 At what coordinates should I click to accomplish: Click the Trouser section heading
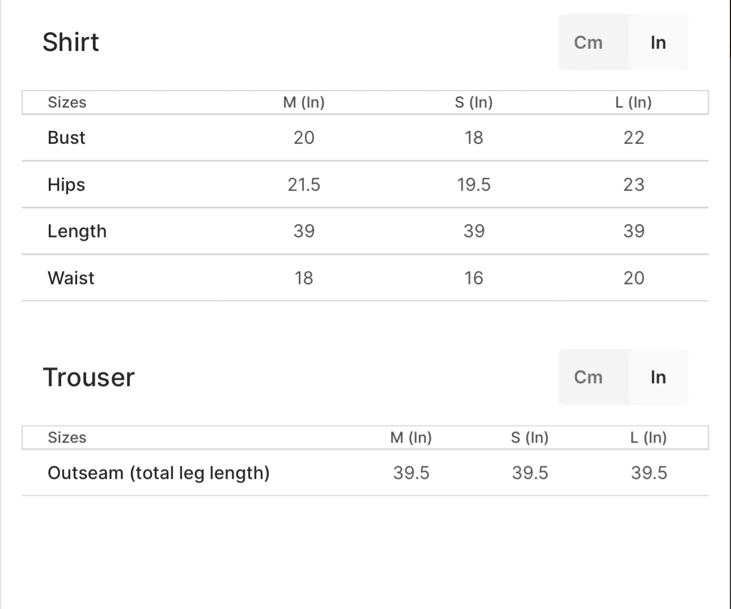coord(89,378)
